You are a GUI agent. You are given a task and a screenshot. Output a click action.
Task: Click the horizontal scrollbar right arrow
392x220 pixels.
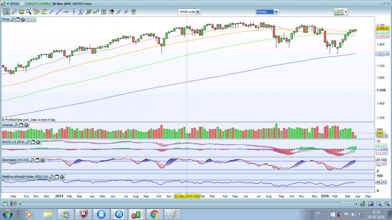click(x=356, y=204)
